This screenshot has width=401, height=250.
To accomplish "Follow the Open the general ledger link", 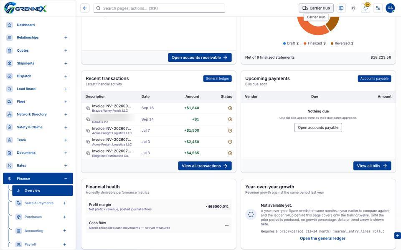I will point(322,238).
